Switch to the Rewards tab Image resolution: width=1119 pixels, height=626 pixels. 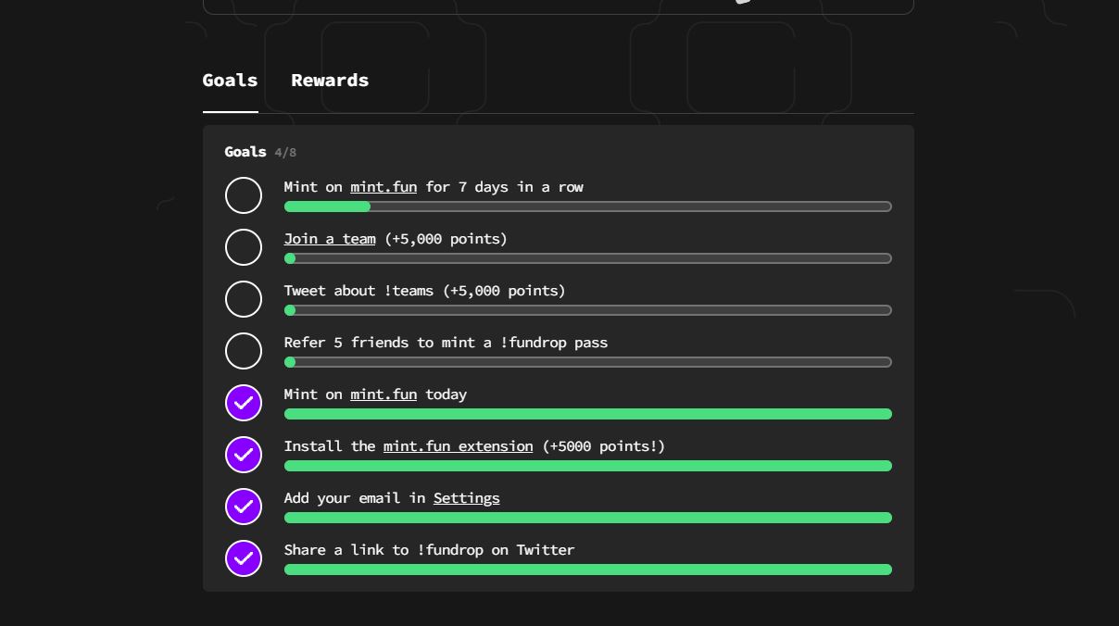330,81
